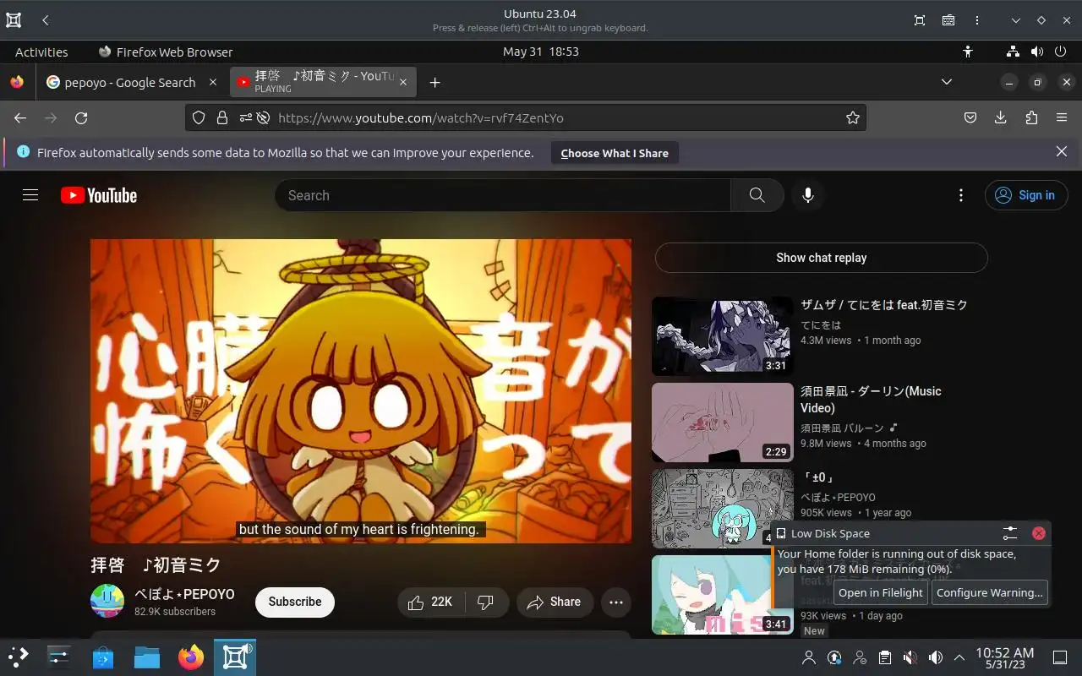
Task: Close the YouTube tab
Action: (403, 82)
